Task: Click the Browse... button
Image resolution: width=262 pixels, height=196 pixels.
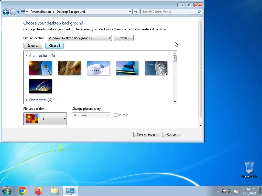Action: (x=124, y=38)
